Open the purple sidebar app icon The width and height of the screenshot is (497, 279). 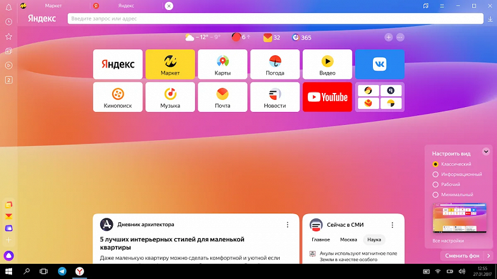tap(8, 228)
